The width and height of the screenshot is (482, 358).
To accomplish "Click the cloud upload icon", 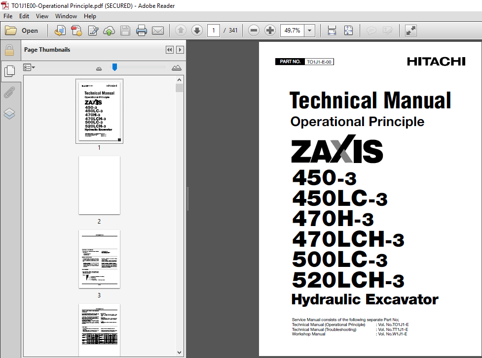I will tap(109, 31).
